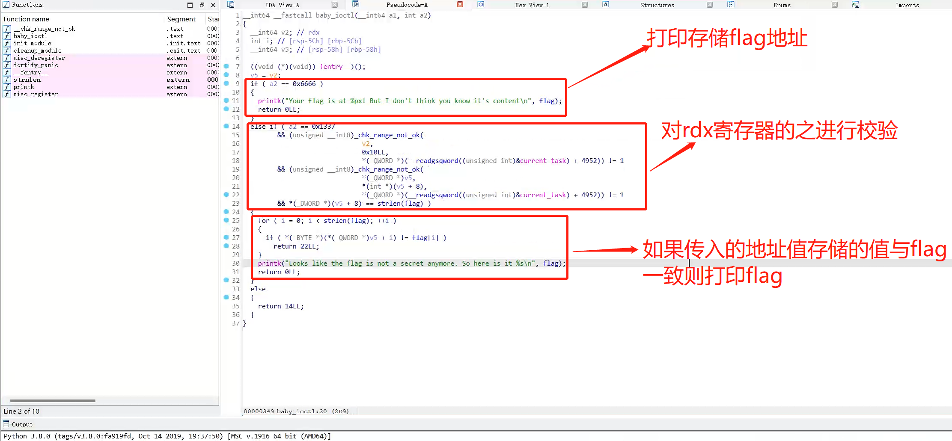This screenshot has height=441, width=952.
Task: Click the 'Line 2 of 10' status text
Action: 21,411
